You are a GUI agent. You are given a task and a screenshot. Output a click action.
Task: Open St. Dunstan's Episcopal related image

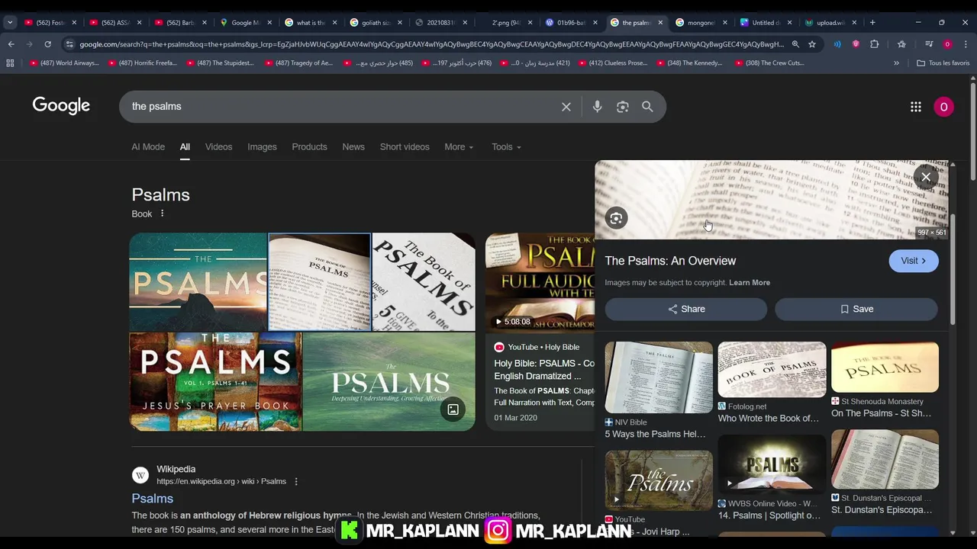[885, 459]
